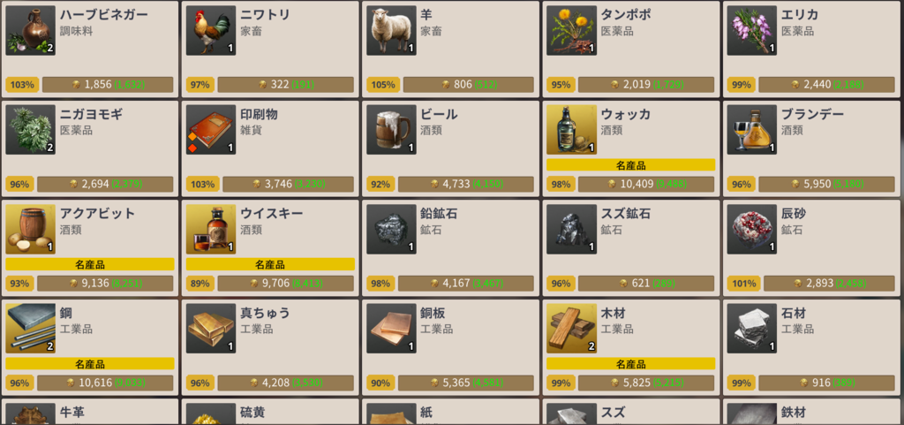Select the whiskey bottle icon (ウイスキー)
The height and width of the screenshot is (425, 904).
(x=211, y=229)
